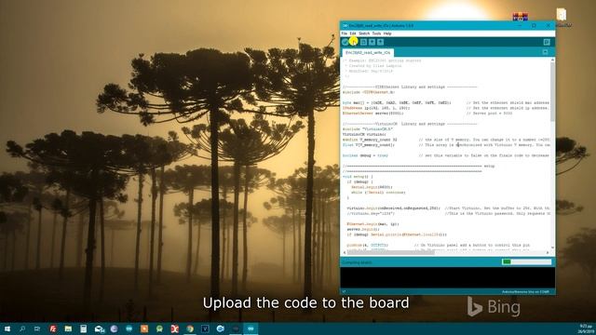596x335 pixels.
Task: Open the Google Chrome icon on the taskbar
Action: (x=190, y=328)
